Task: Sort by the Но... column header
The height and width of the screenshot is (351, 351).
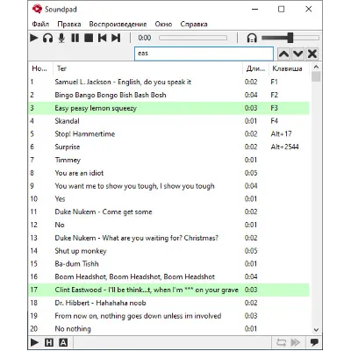Action: (40, 68)
